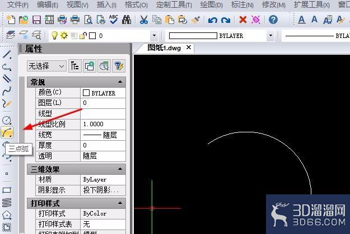Toggle layer on/off light bulb
The image size is (350, 234).
click(x=54, y=35)
